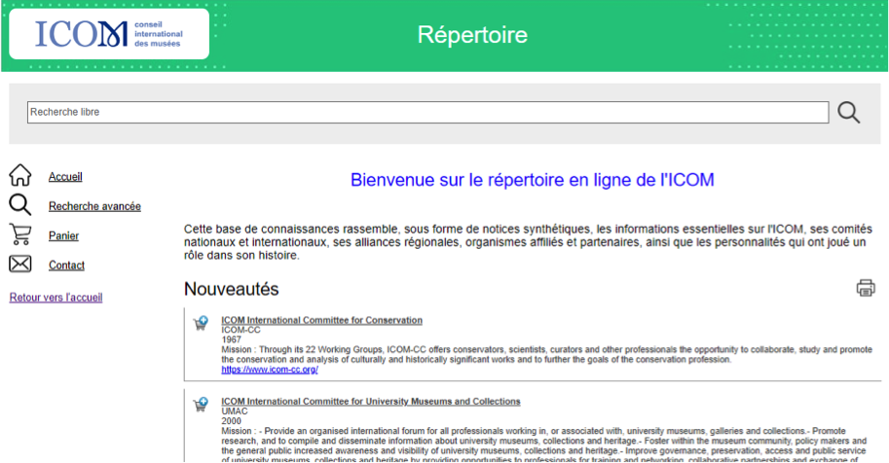
Task: Click the printer icon next to Nouveautés
Action: pyautogui.click(x=866, y=288)
